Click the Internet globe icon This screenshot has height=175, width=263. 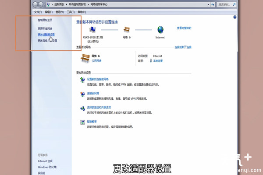161,30
